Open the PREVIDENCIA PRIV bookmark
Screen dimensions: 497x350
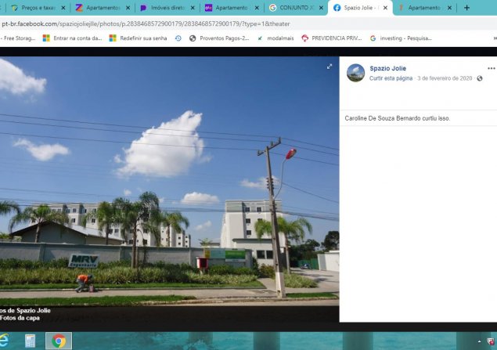[332, 38]
